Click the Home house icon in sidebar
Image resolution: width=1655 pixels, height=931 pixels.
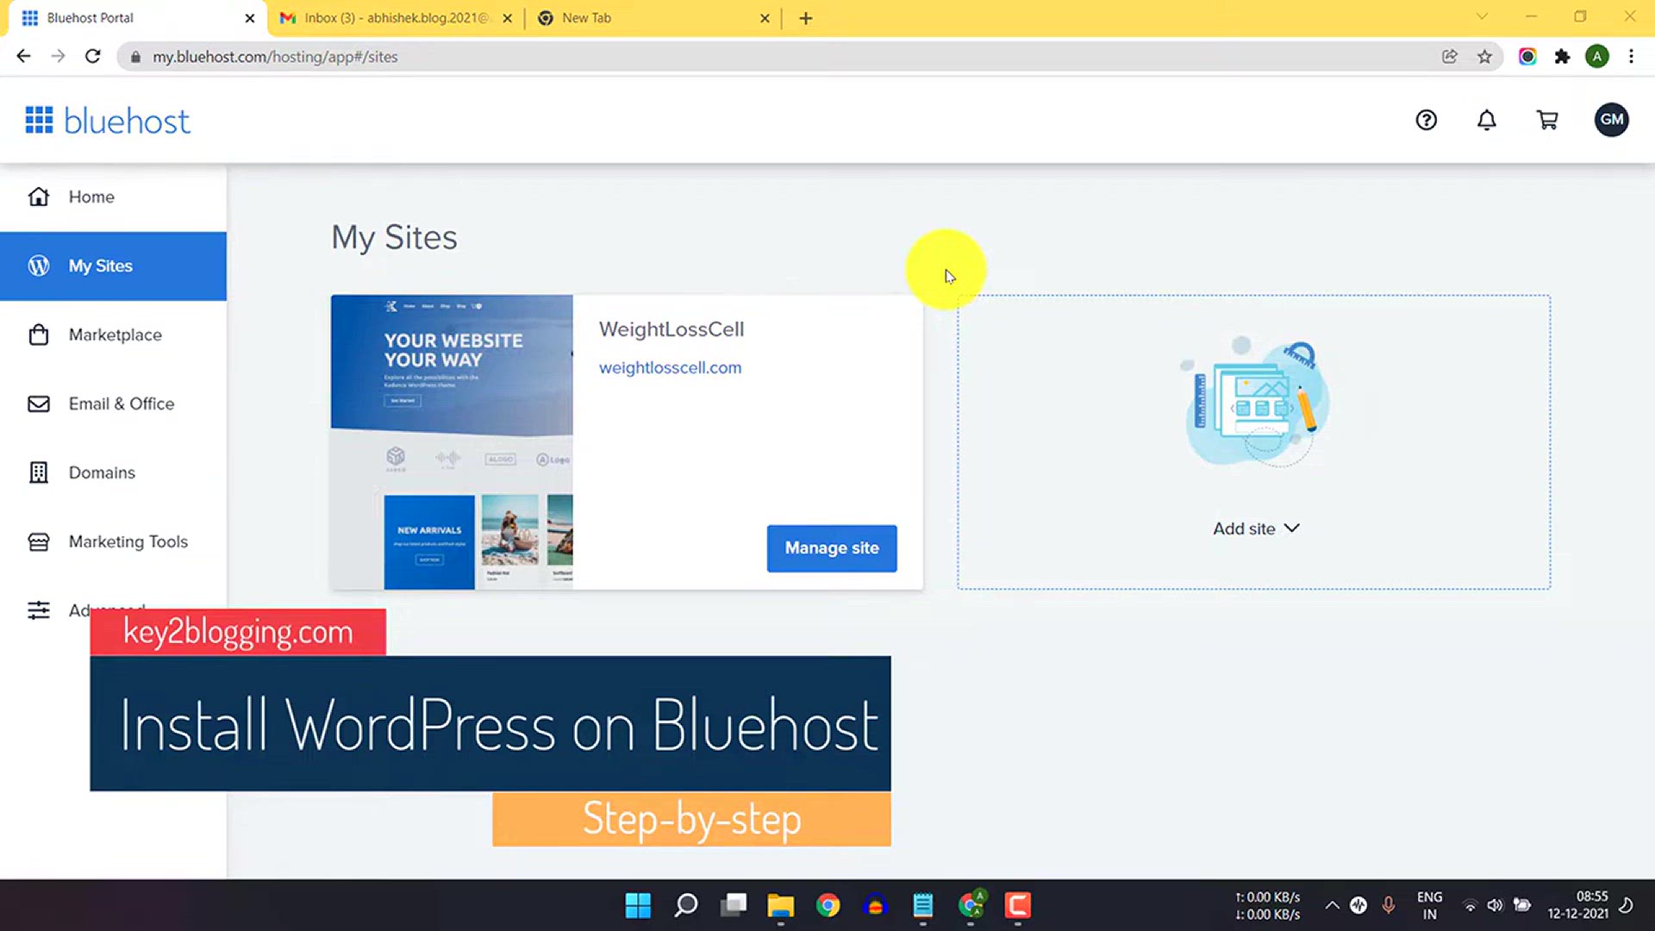click(x=39, y=197)
